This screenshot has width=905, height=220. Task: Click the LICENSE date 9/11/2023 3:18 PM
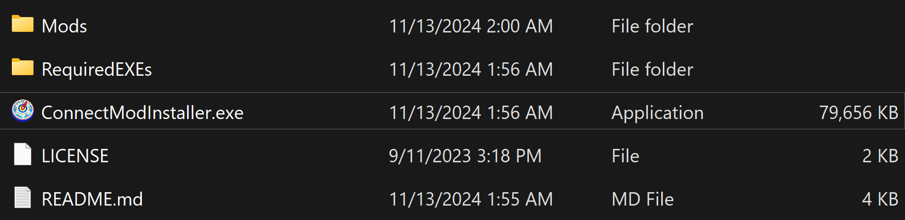pos(465,156)
